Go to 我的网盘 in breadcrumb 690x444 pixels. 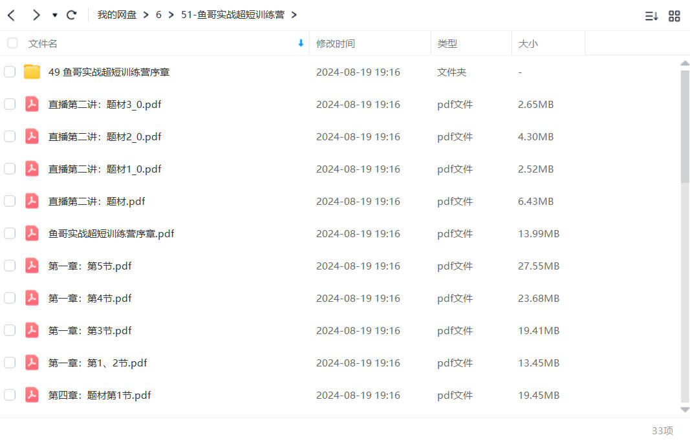click(x=116, y=15)
